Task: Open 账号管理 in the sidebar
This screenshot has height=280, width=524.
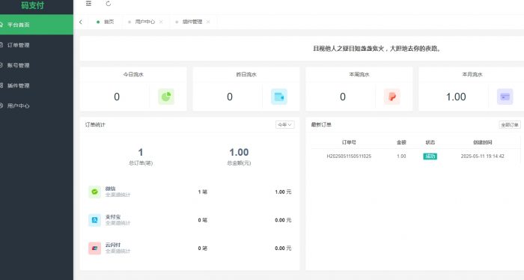Action: click(37, 65)
